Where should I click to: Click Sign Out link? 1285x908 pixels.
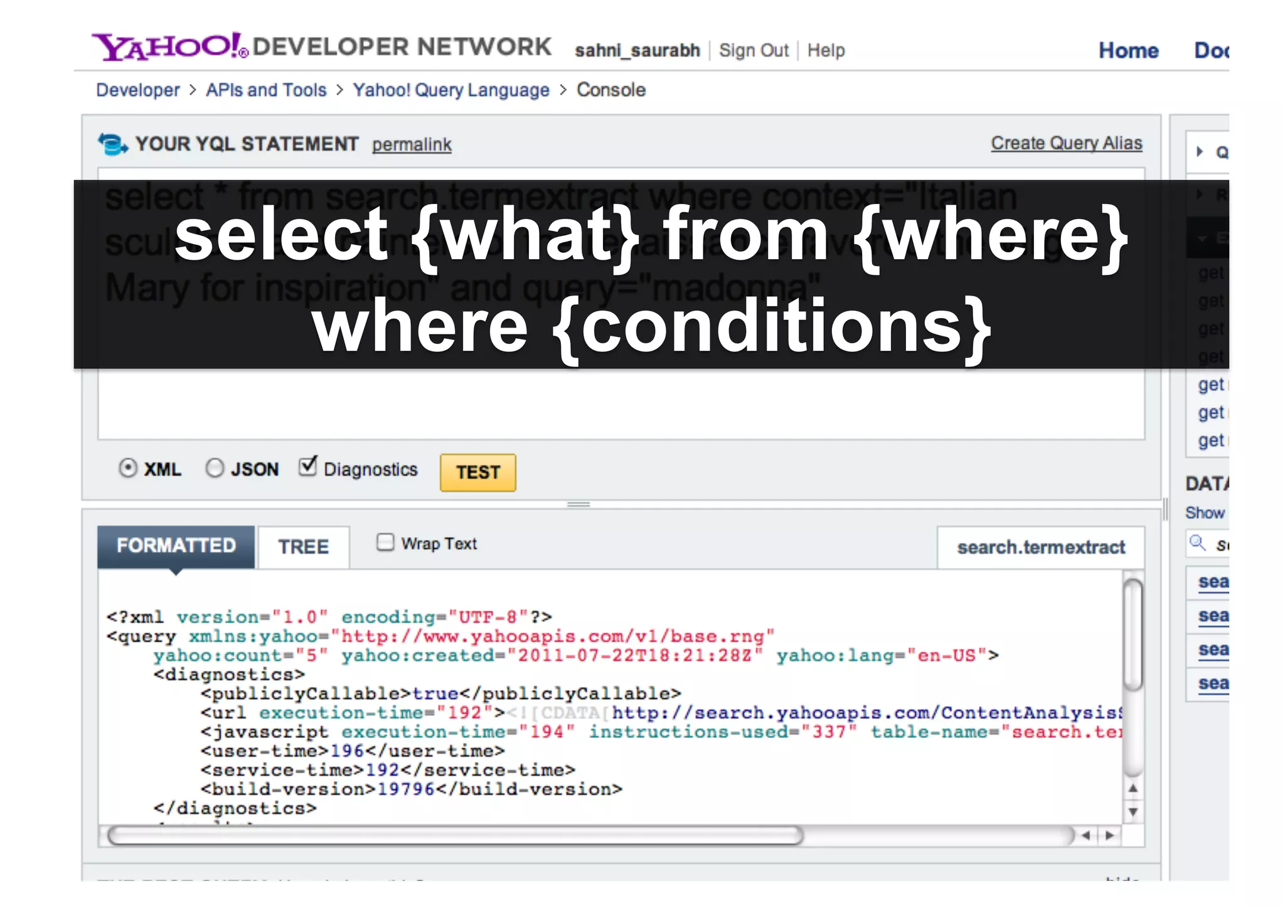coord(754,50)
